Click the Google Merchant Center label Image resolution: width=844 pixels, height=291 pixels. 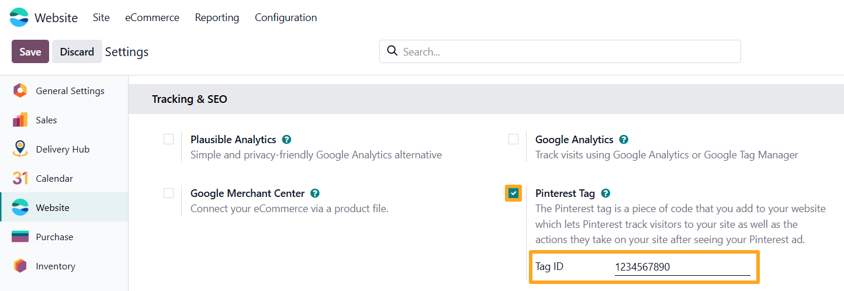248,193
